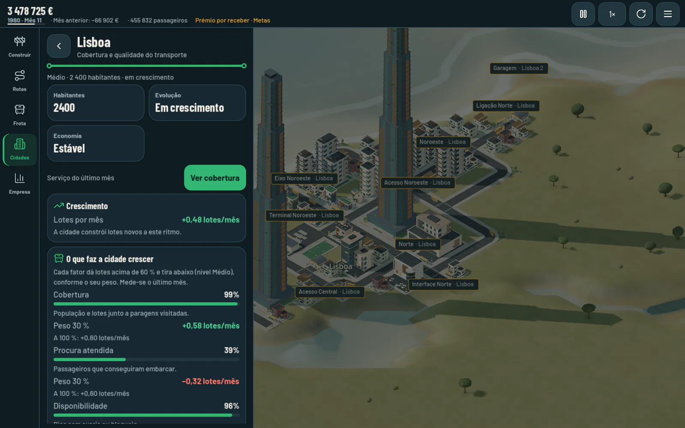
Task: Select the Norte · Lisboa stop label
Action: click(417, 244)
